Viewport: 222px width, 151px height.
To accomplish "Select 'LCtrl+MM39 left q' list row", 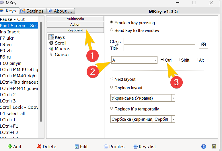I will 19,69.
